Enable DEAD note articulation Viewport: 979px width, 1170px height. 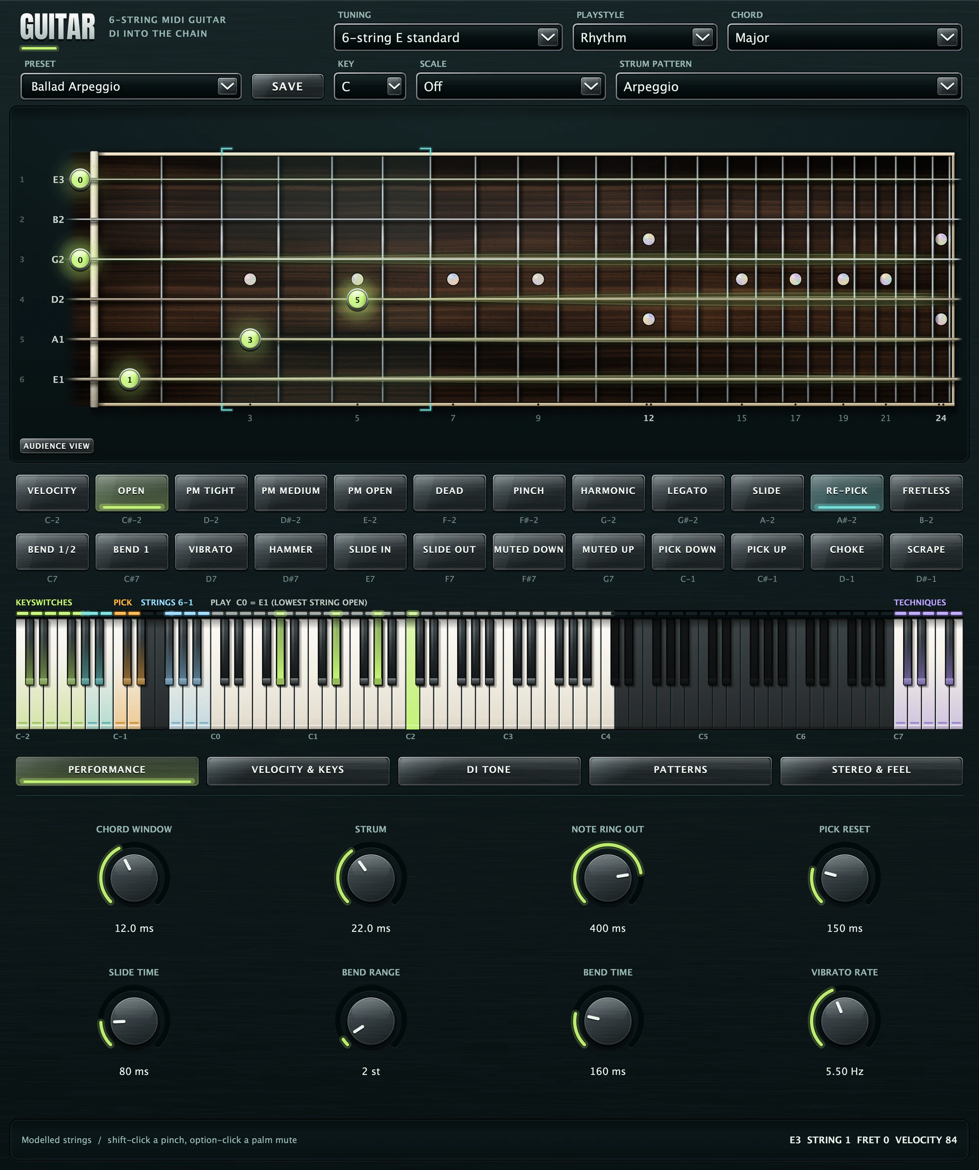click(x=449, y=492)
